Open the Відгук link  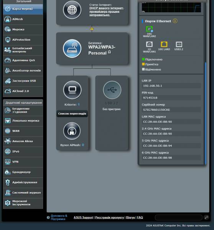pyautogui.click(x=130, y=217)
